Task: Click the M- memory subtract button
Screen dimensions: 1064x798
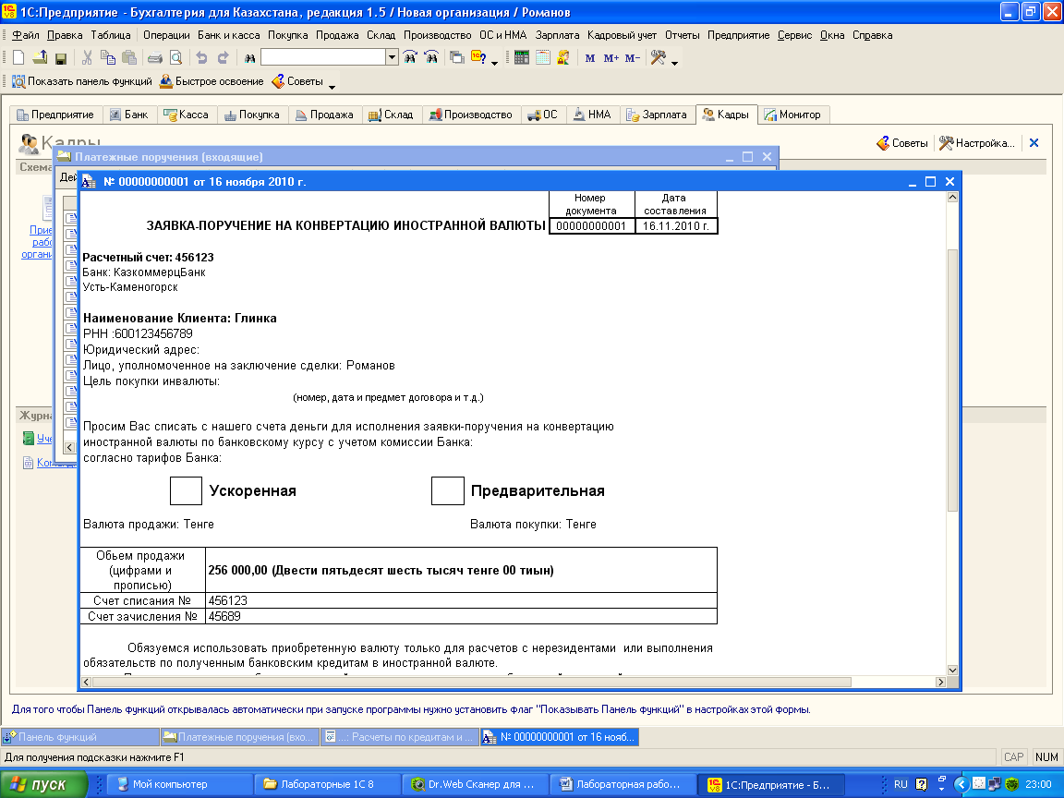Action: tap(633, 58)
